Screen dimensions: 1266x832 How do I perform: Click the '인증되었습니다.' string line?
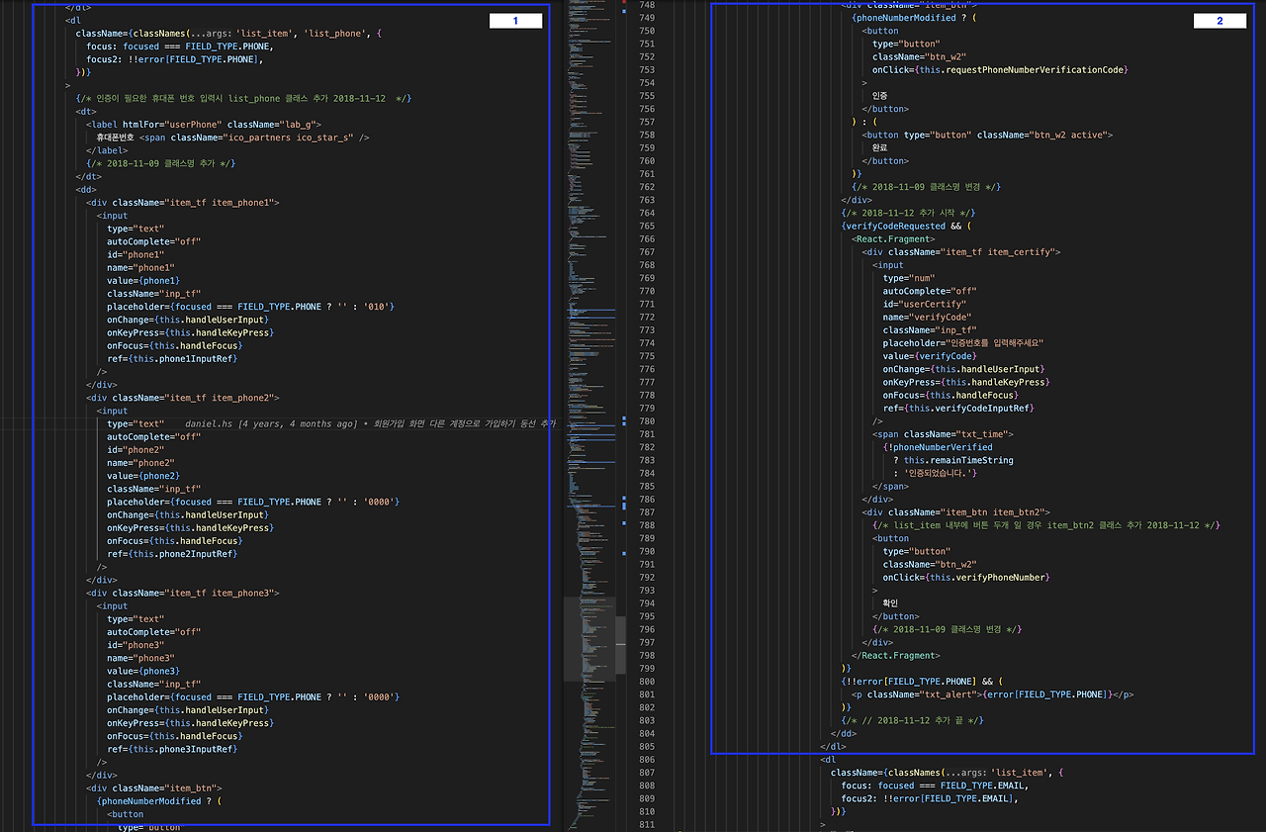(x=936, y=473)
